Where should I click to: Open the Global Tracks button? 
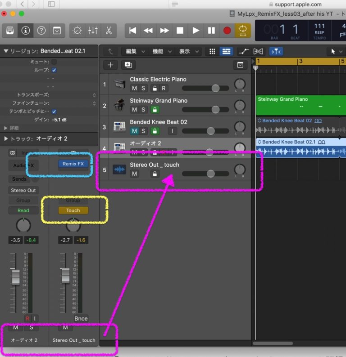[240, 65]
